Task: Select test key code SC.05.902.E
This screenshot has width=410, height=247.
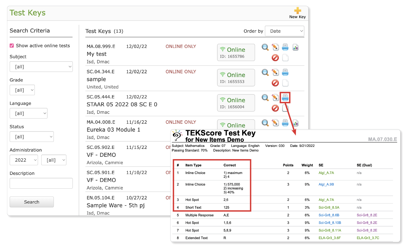Action: point(101,147)
